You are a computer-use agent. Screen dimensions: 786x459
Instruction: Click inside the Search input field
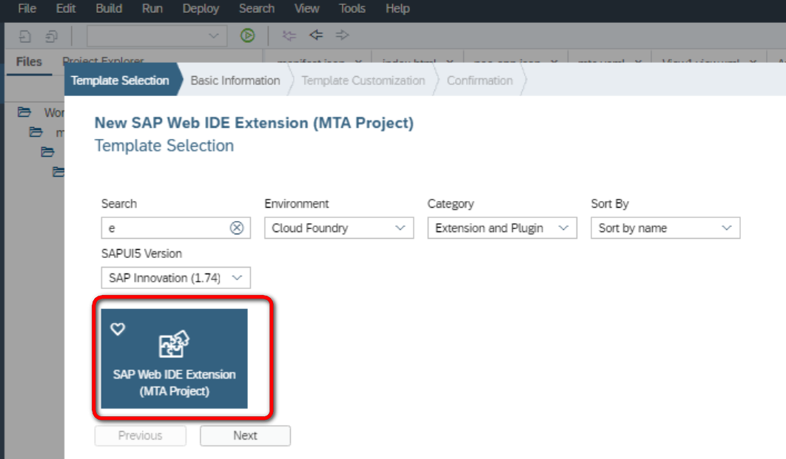(x=166, y=228)
